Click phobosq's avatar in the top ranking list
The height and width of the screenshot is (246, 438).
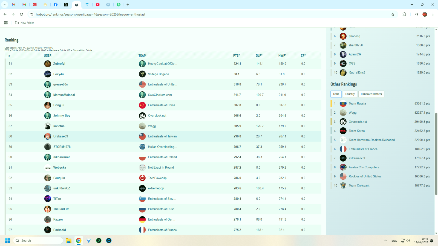(343, 36)
